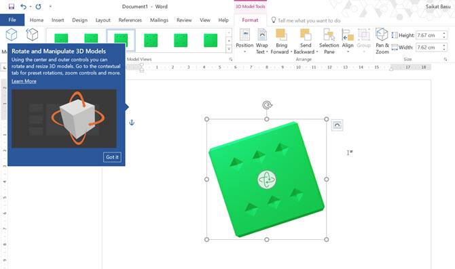Open the Selection Pane
The width and height of the screenshot is (455, 269).
[x=329, y=41]
